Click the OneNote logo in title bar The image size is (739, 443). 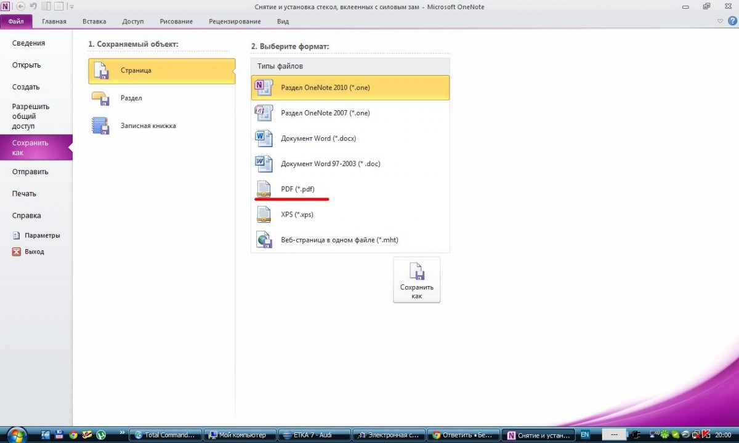6,7
